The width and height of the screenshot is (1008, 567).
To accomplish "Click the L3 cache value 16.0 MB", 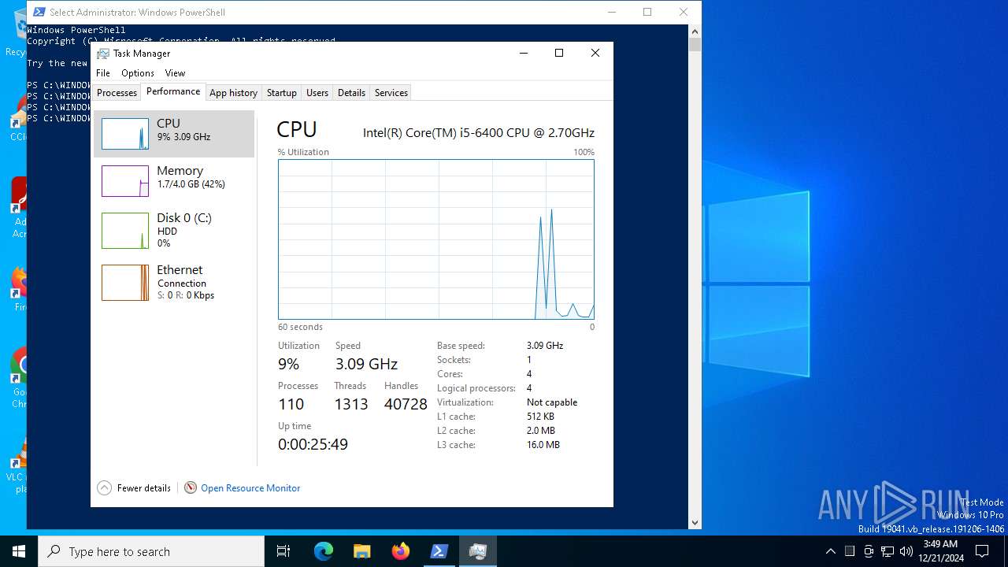I will [543, 445].
